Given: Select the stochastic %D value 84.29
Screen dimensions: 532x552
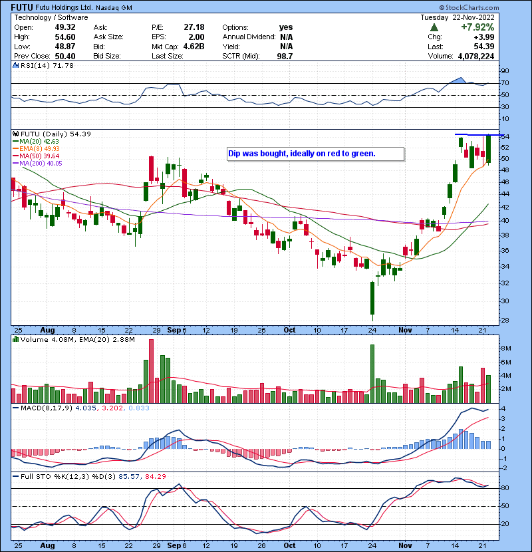Looking at the screenshot, I should tap(155, 476).
